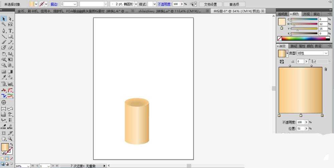The image size is (334, 168).
Task: Switch paint mode to Gradient in toolbox
Action: tap(7, 159)
